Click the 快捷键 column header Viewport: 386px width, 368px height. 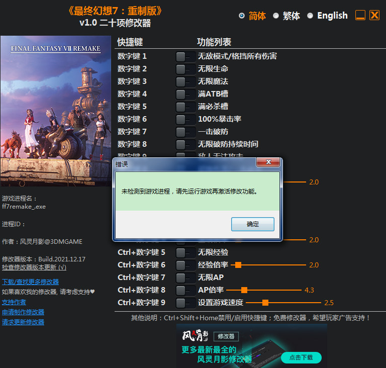pos(130,42)
